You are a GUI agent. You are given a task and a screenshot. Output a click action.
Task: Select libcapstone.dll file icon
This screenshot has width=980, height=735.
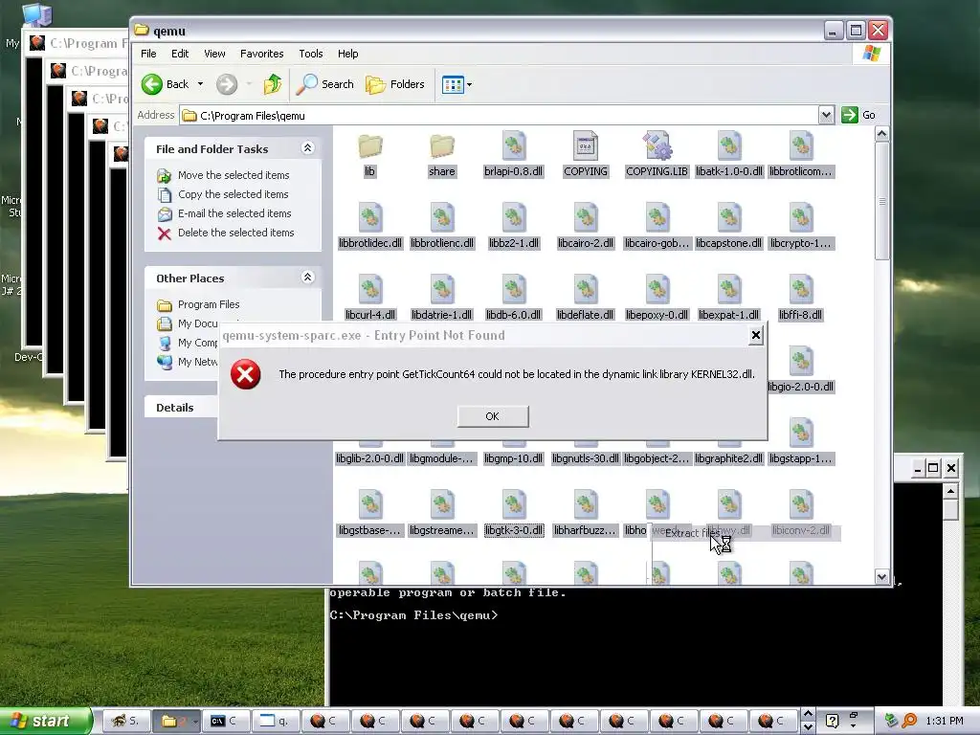(728, 218)
